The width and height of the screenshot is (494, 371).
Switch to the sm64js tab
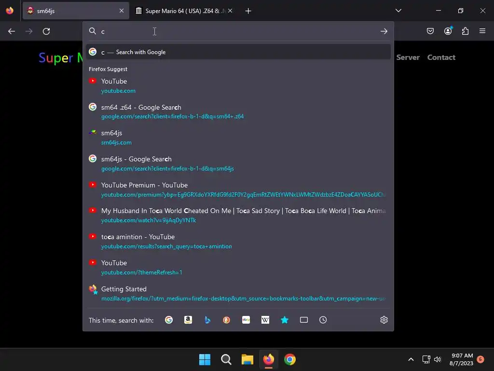[x=76, y=11]
